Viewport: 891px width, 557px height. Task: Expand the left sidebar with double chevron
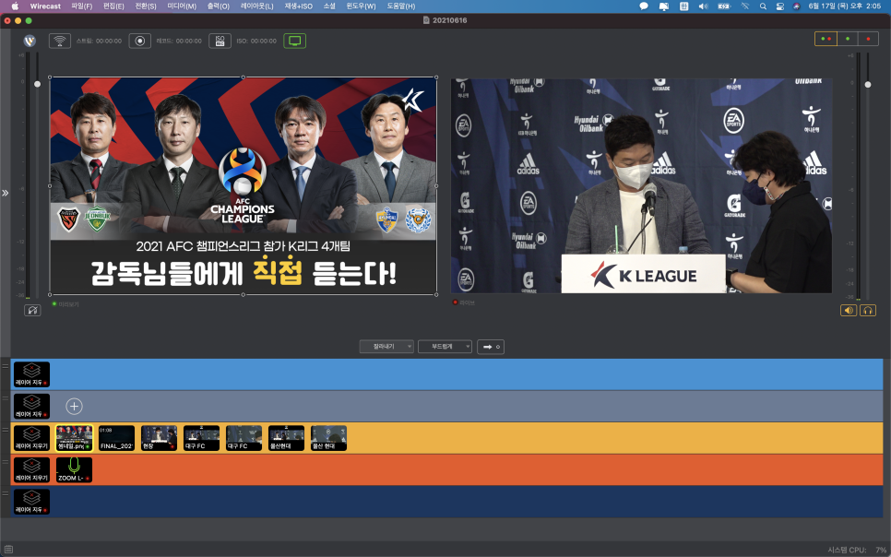[x=6, y=194]
